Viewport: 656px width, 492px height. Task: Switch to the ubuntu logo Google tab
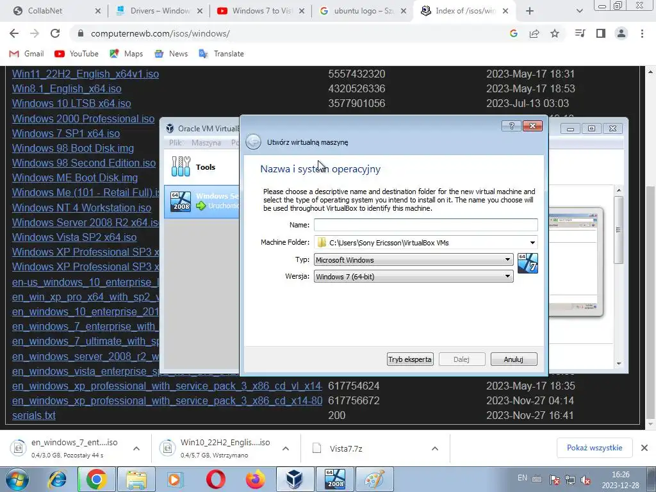363,11
